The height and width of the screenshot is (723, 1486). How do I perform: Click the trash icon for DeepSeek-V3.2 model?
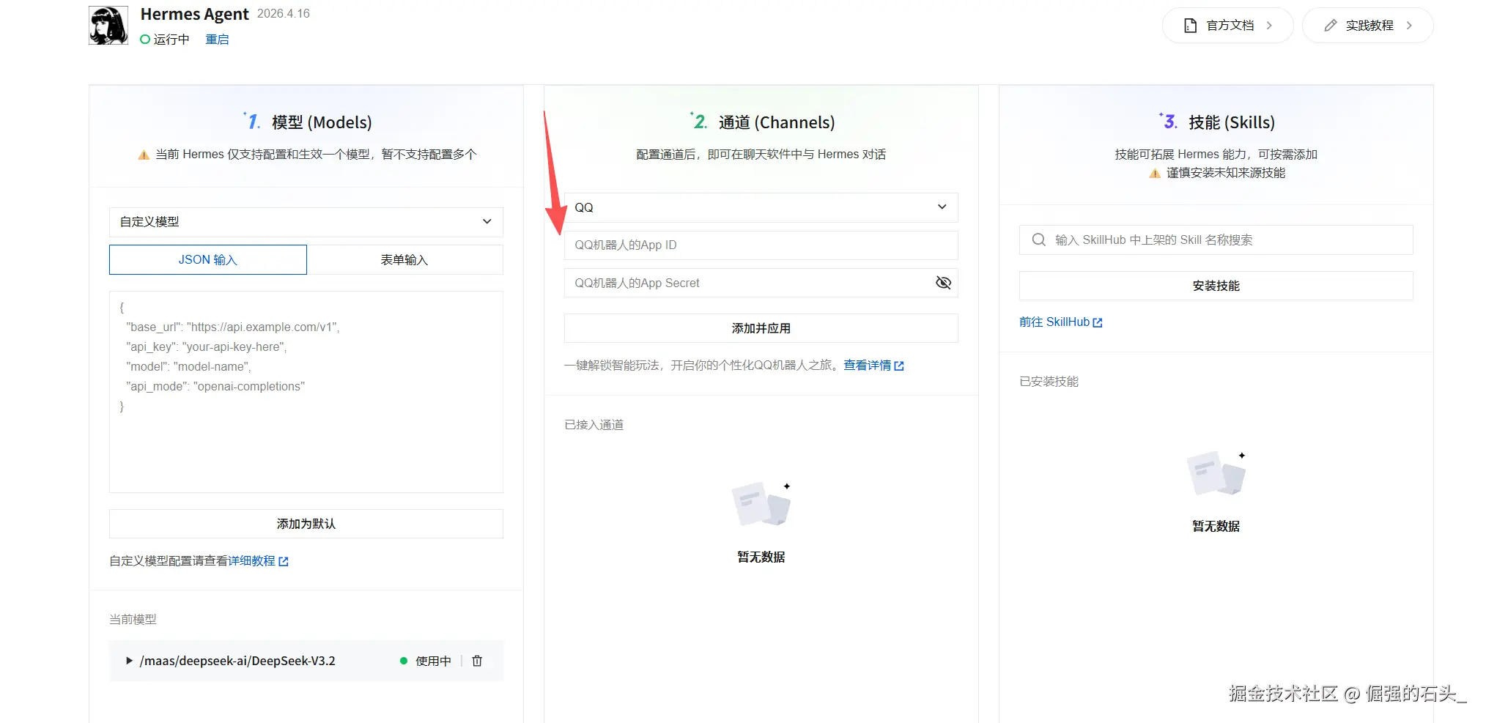[477, 661]
